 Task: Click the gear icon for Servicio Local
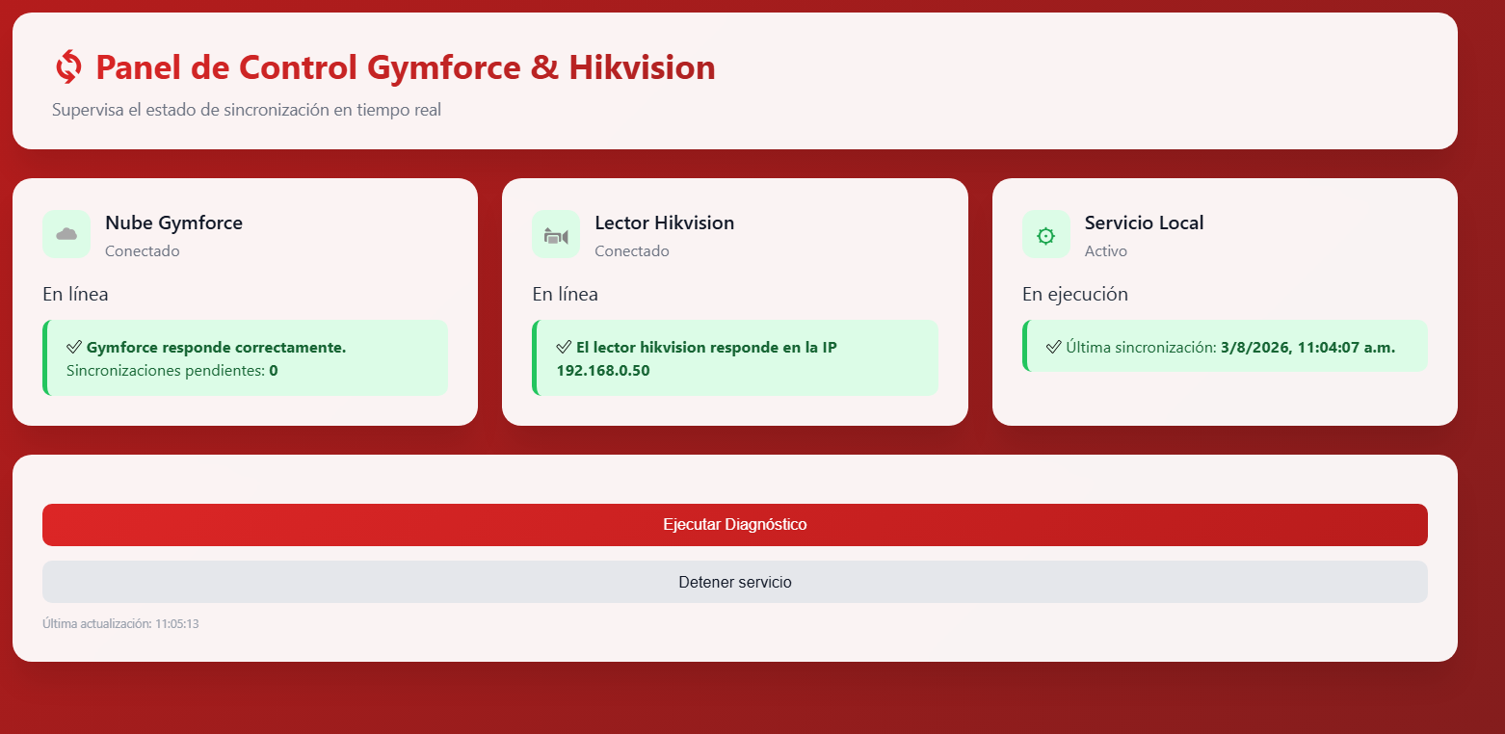1046,235
